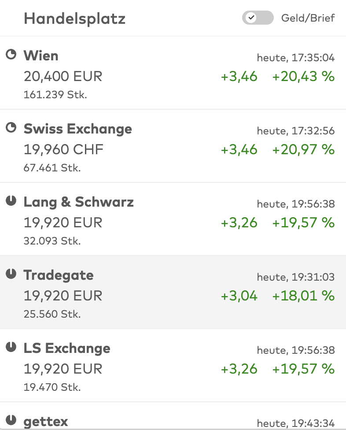The image size is (346, 430).
Task: Click the 161.239 Stk. volume
Action: [55, 95]
